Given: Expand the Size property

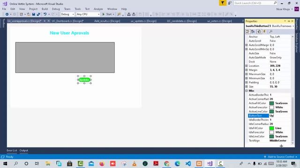Looking at the screenshot, I should tap(247, 86).
